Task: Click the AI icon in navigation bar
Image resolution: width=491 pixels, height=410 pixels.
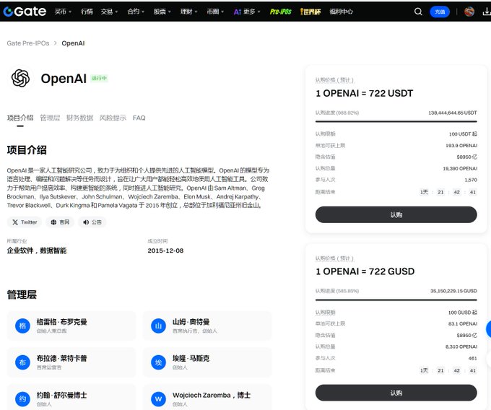Action: point(238,12)
